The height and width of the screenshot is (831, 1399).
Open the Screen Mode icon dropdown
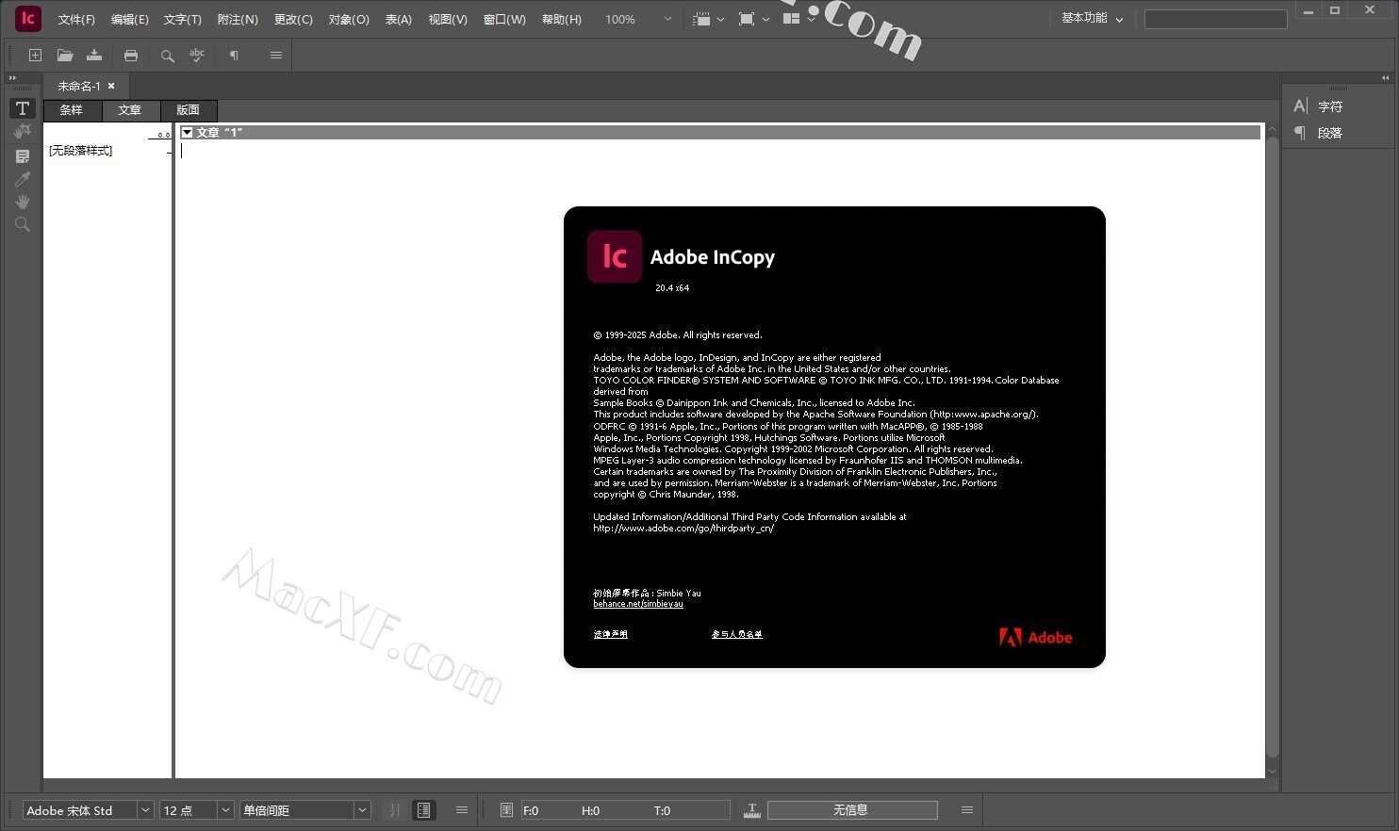[753, 19]
